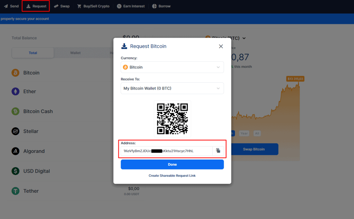Click the USD Digital row label

37,171
